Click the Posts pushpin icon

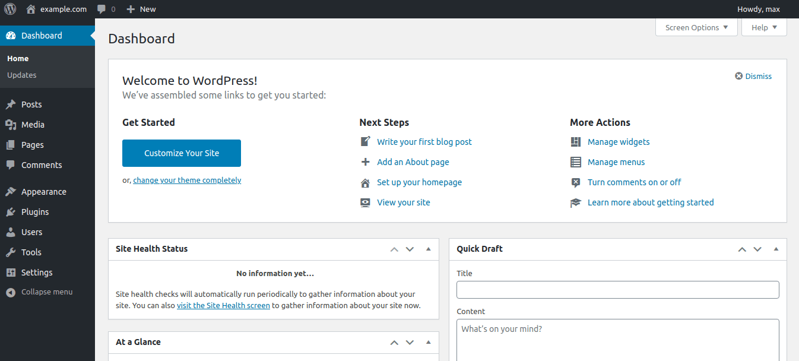(11, 104)
